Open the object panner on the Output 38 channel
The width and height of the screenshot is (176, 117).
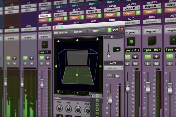click(82, 17)
